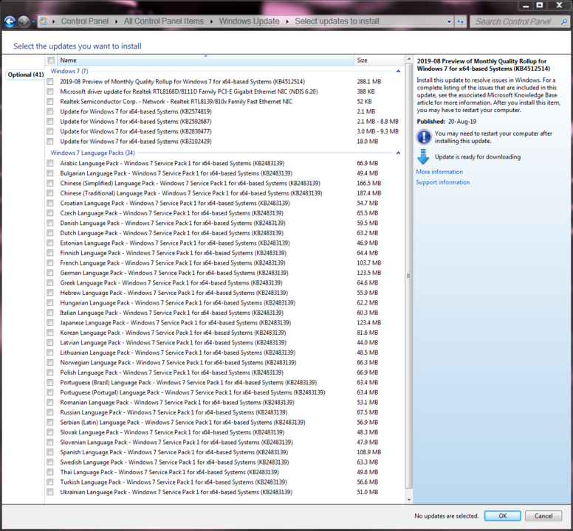Click Control Panel in the breadcrumb

(x=85, y=21)
